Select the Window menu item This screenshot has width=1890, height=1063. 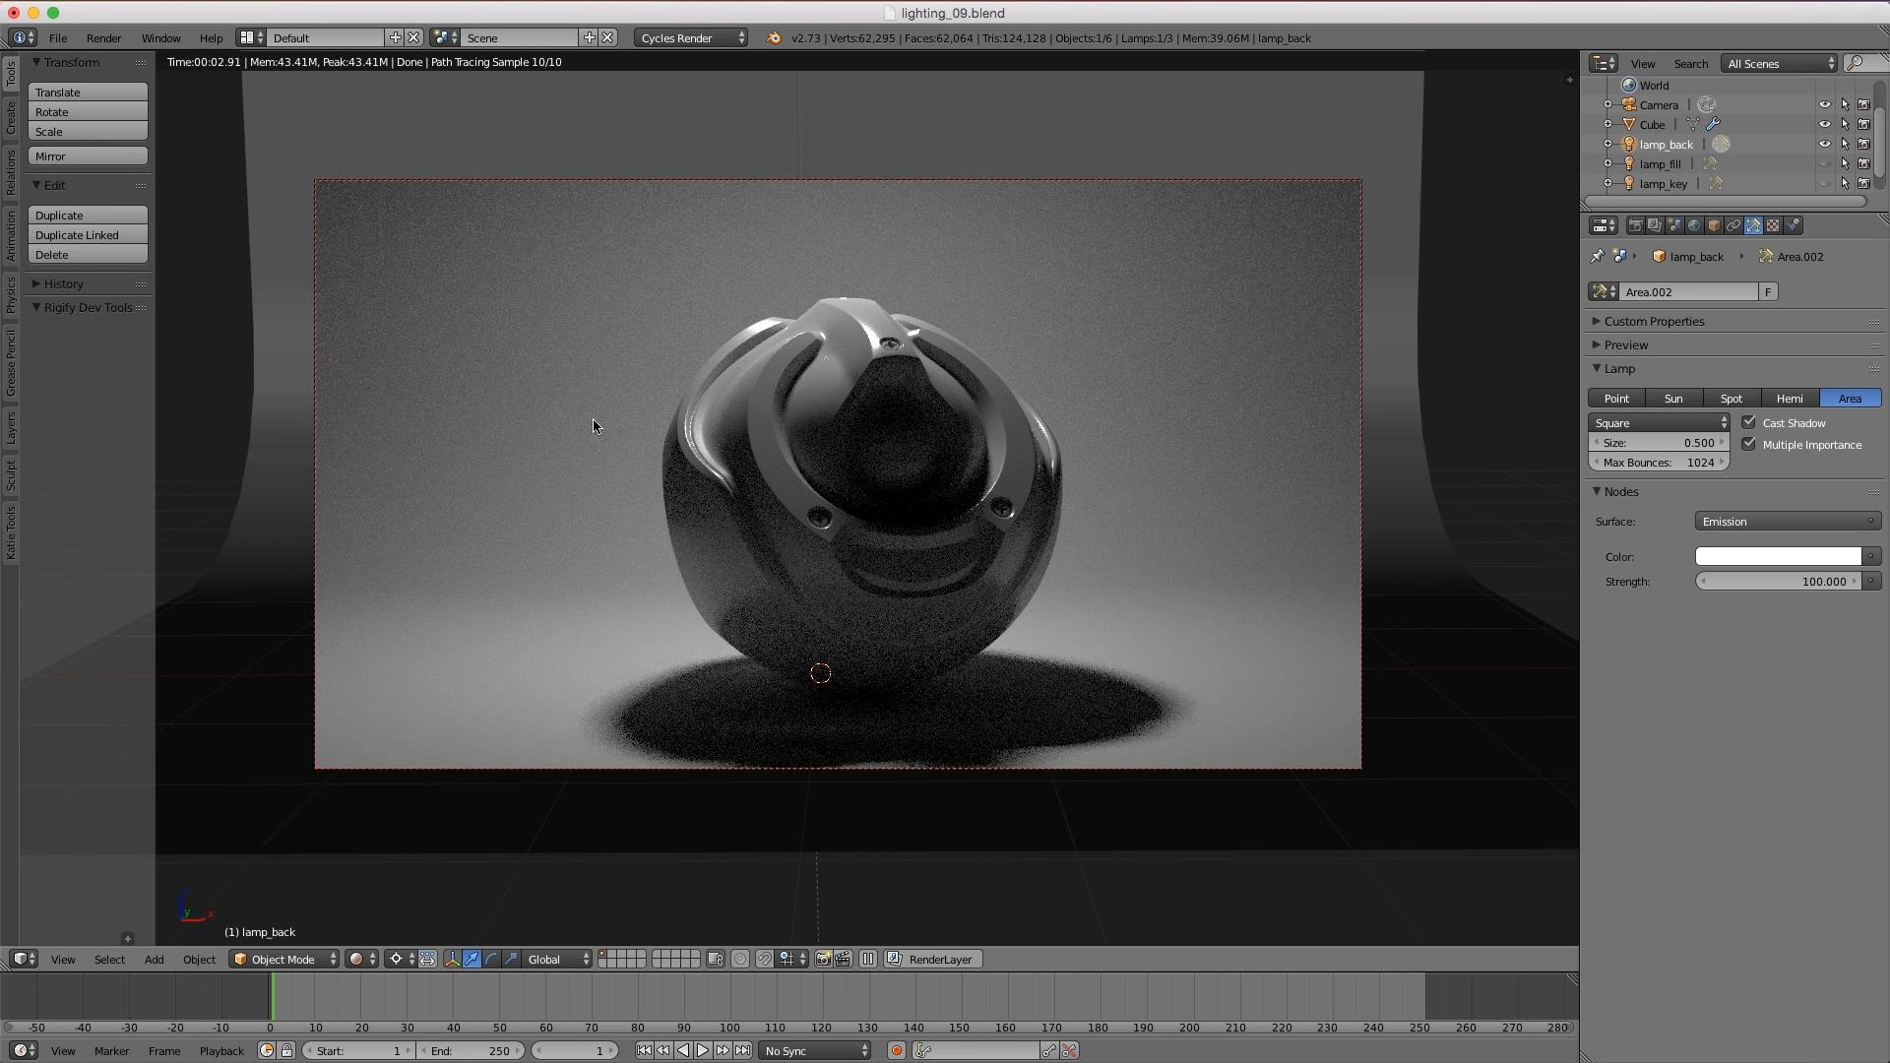[159, 36]
